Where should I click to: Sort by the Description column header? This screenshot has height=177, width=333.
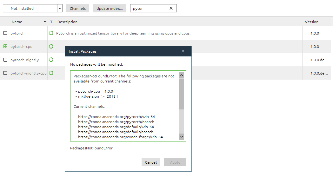click(67, 22)
